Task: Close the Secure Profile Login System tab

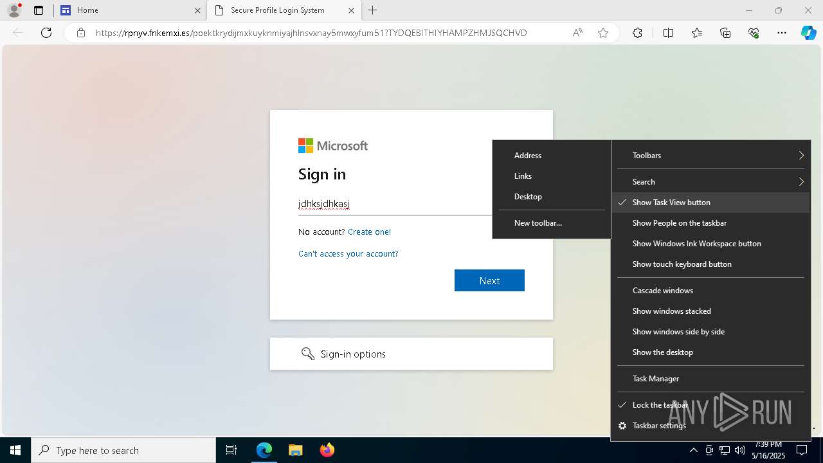Action: click(x=352, y=10)
